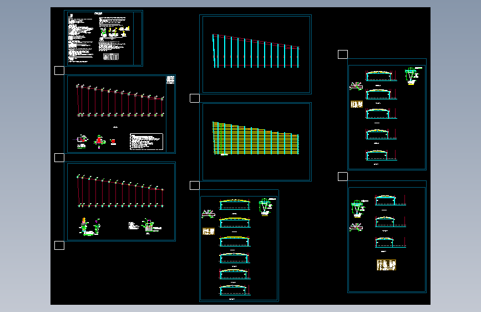481x312 pixels.
Task: Select the sheet containing five frame elevations
Action: pyautogui.click(x=387, y=114)
